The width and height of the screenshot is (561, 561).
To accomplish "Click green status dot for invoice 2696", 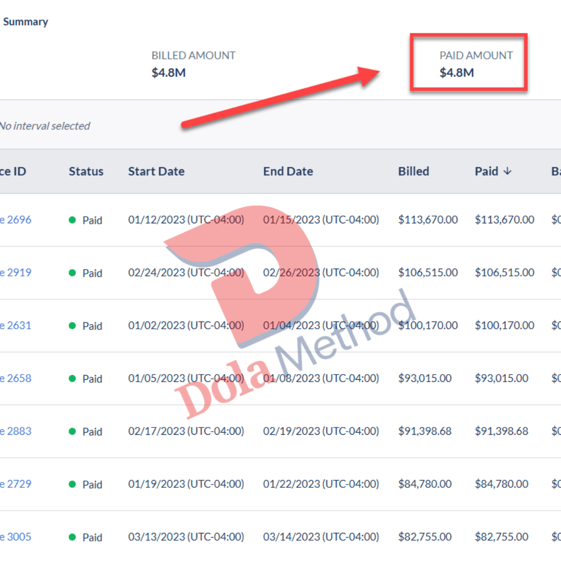I will coord(73,220).
